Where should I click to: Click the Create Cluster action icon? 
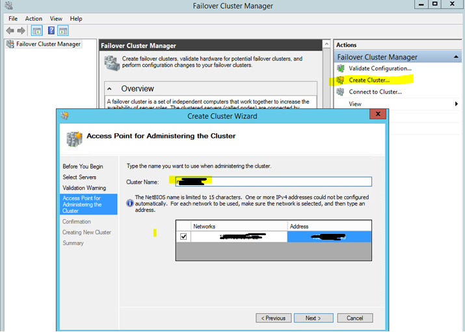340,80
